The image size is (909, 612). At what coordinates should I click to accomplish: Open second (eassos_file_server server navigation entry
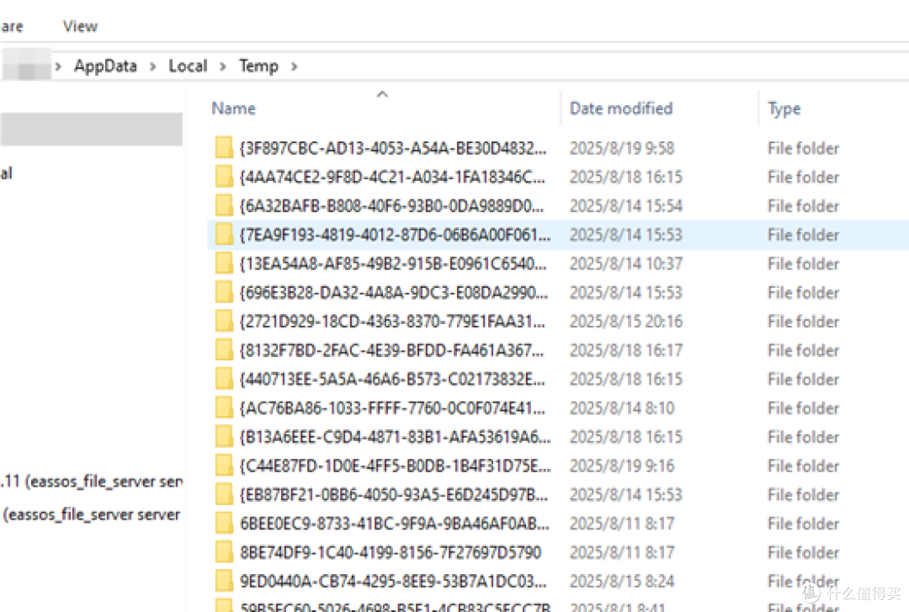point(92,514)
